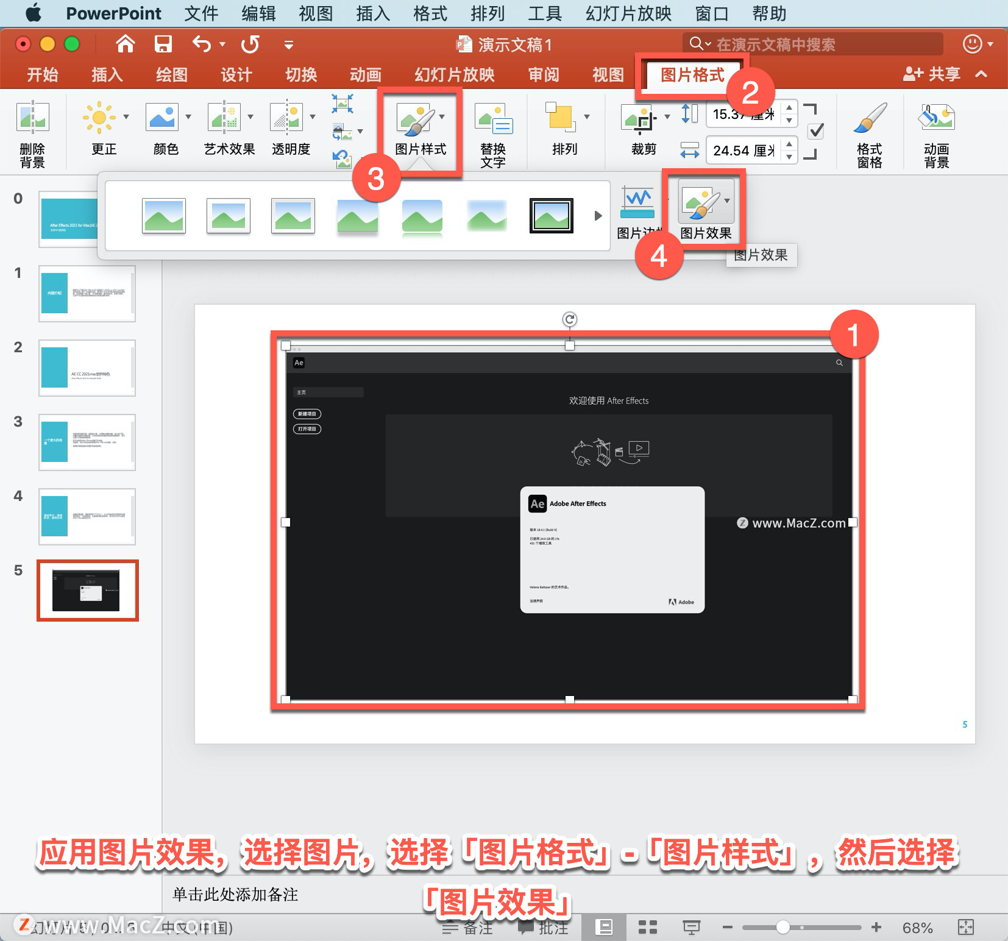This screenshot has height=941, width=1008.
Task: Click the Redo icon in title bar
Action: point(250,44)
